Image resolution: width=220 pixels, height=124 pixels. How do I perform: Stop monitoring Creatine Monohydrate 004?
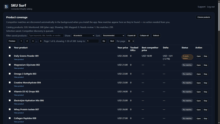coord(205,83)
